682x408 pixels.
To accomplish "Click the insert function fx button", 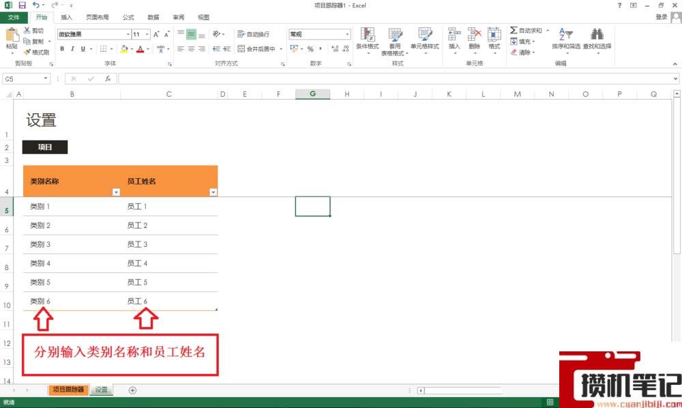I will pos(108,78).
